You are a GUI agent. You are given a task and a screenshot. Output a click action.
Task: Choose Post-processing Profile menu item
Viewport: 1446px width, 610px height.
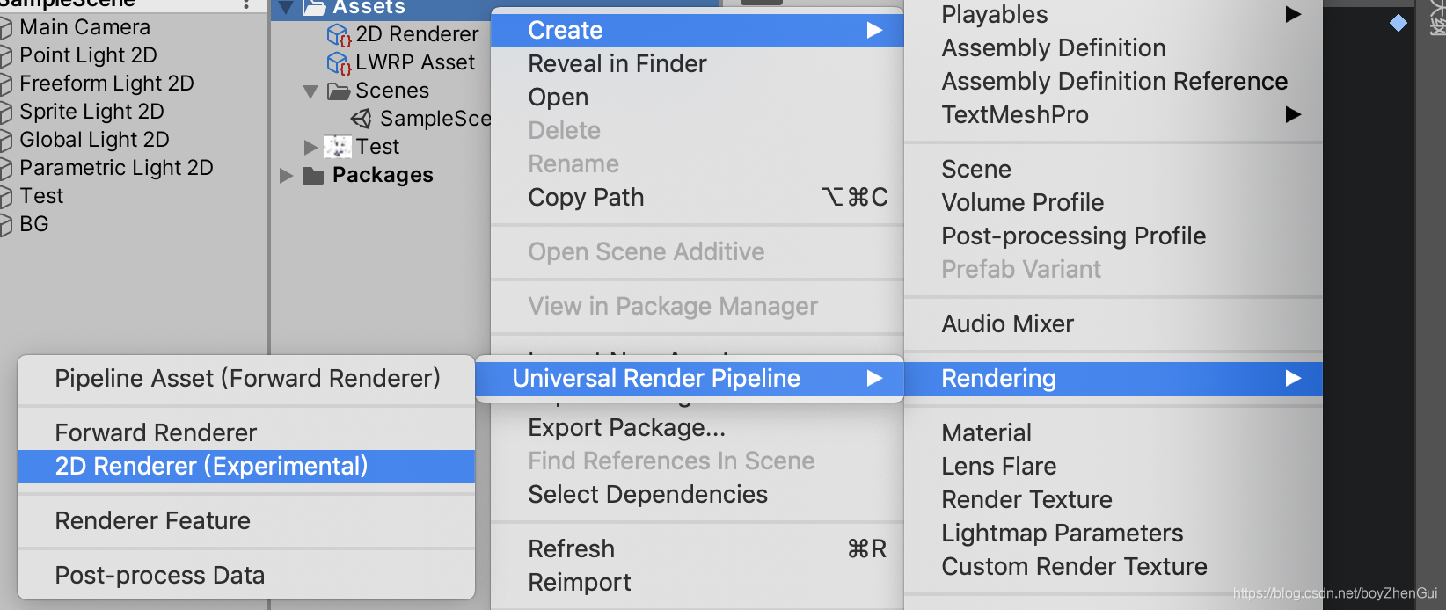point(1114,236)
